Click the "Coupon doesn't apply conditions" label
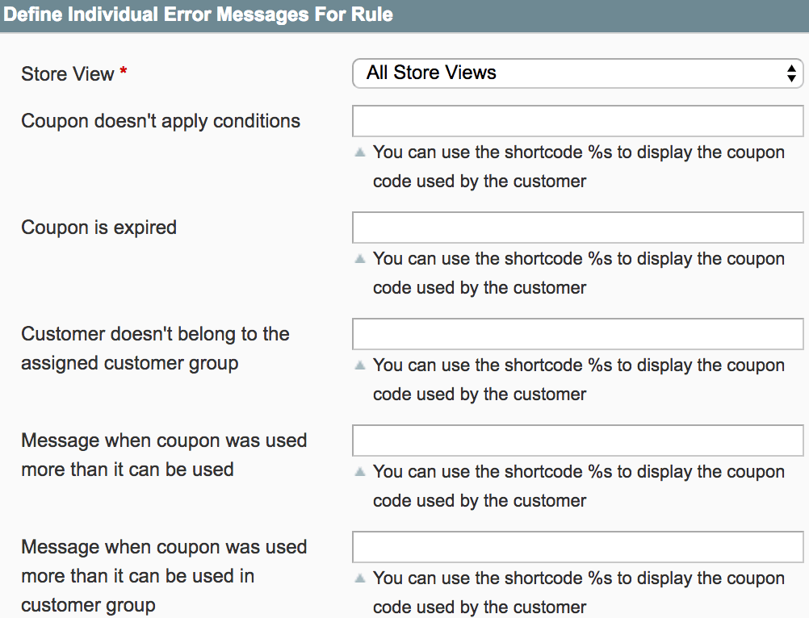This screenshot has height=618, width=809. click(161, 121)
